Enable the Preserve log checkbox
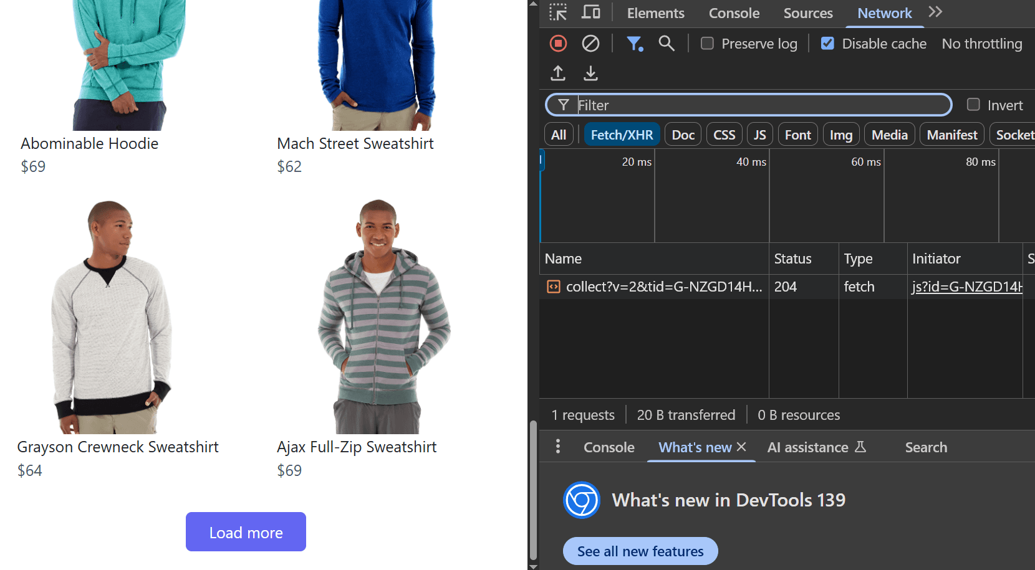Viewport: 1035px width, 570px height. click(707, 44)
